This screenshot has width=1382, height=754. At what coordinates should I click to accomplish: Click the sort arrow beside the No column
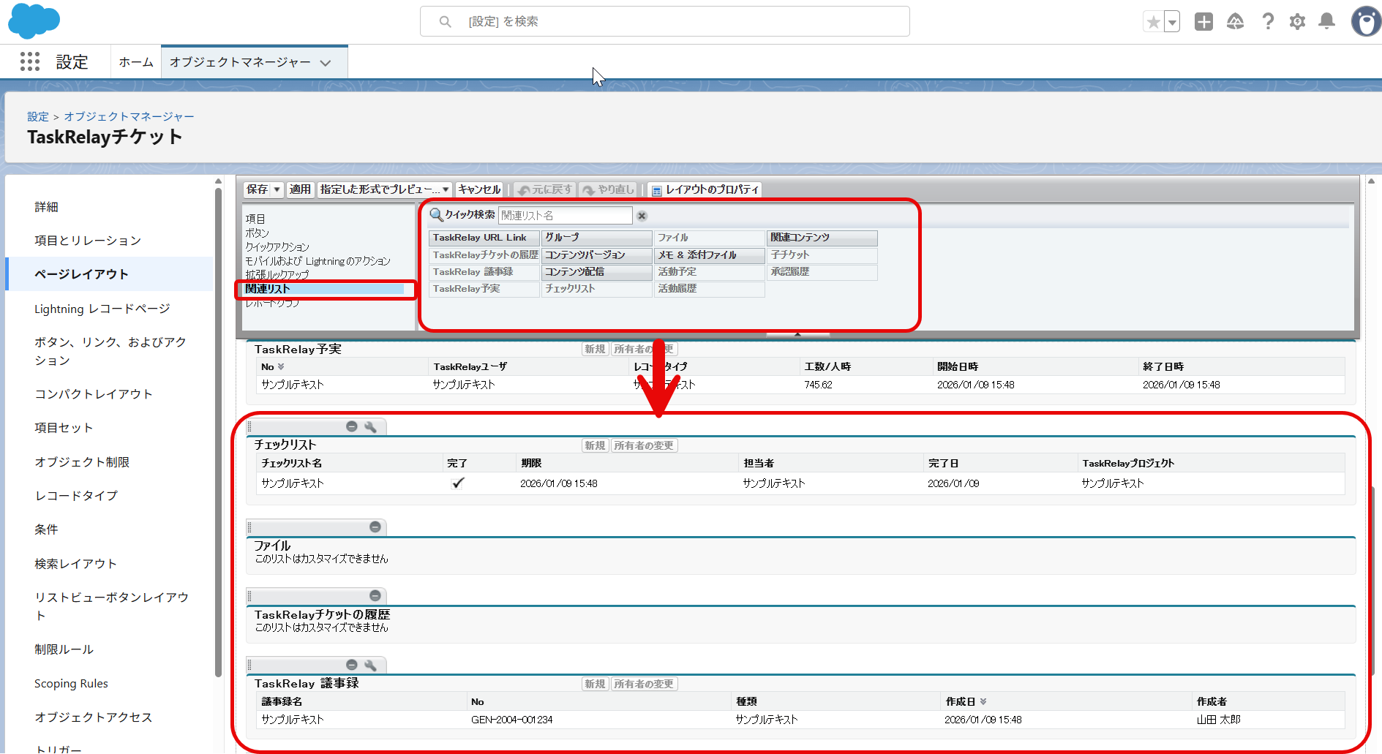click(x=281, y=367)
